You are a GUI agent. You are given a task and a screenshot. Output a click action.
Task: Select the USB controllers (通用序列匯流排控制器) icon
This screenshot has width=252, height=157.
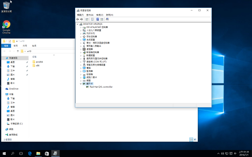coord(84,59)
